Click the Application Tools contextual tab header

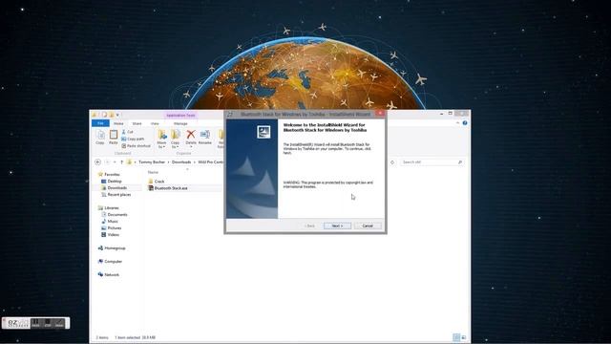tap(180, 115)
